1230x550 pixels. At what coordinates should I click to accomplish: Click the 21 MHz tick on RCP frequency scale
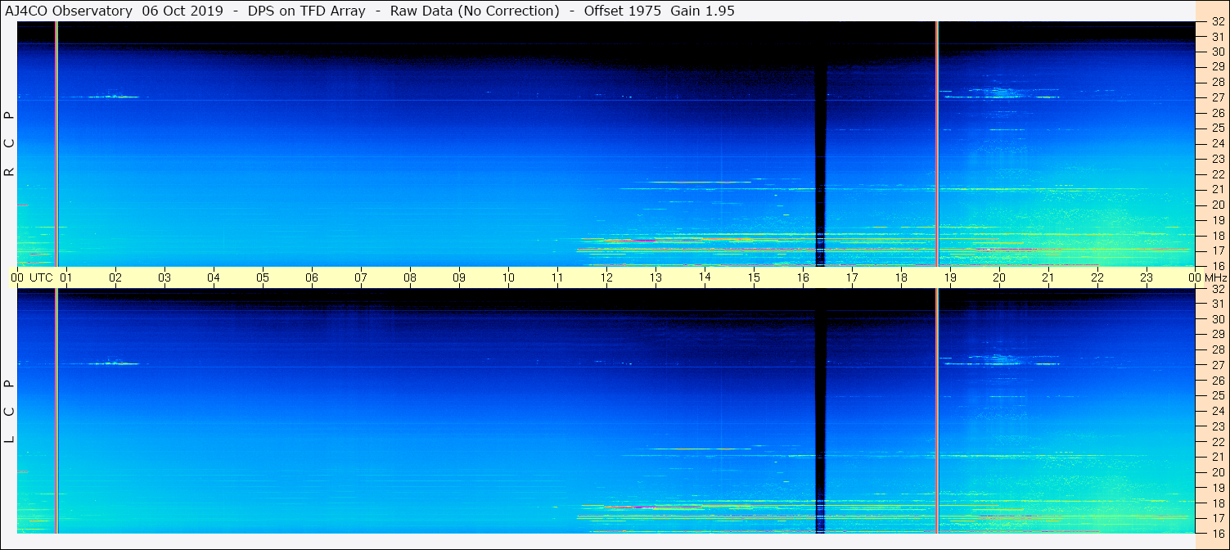tap(1217, 189)
